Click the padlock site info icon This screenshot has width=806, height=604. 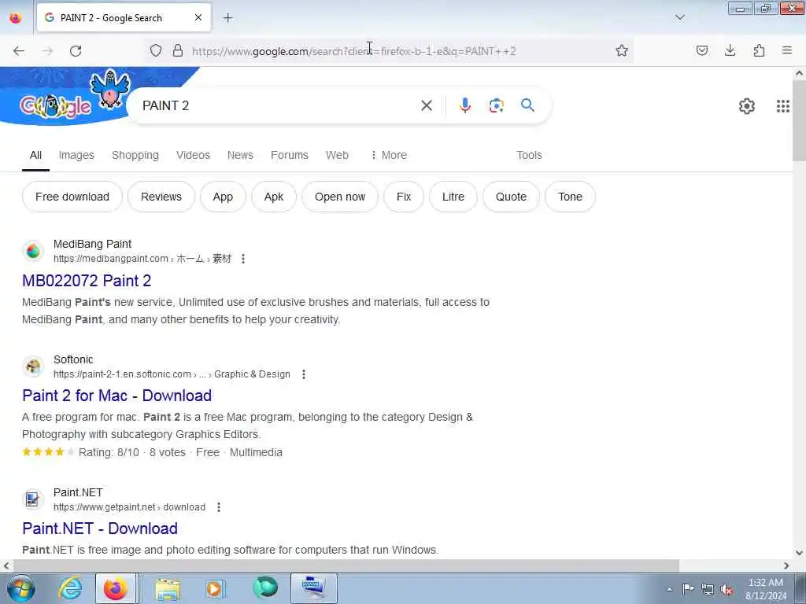[x=178, y=51]
